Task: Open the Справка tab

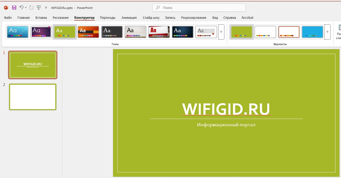Action: click(230, 18)
